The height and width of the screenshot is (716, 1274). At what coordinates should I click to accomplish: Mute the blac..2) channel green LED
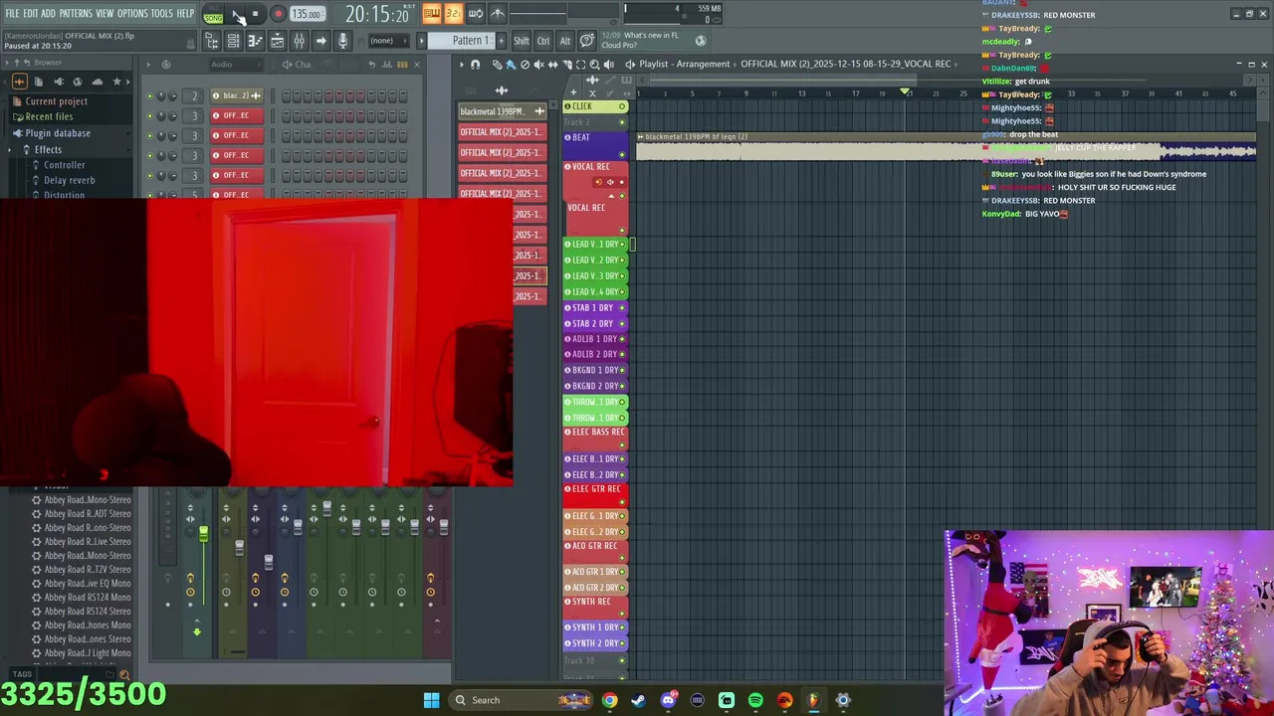coord(150,96)
